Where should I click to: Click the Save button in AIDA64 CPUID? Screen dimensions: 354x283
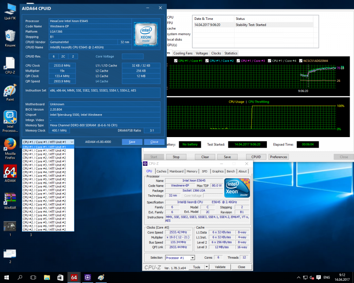pos(132,142)
